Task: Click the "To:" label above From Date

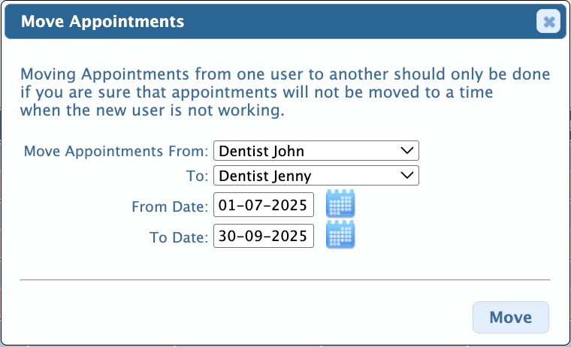Action: tap(197, 177)
